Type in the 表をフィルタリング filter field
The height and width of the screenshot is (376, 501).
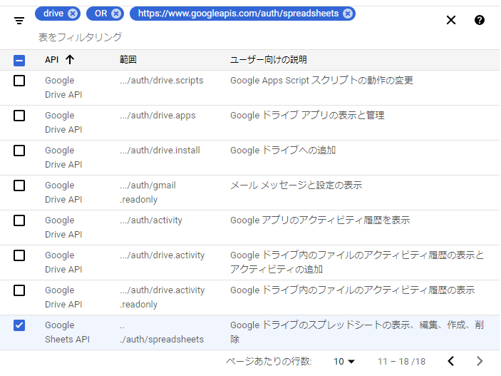click(x=214, y=36)
